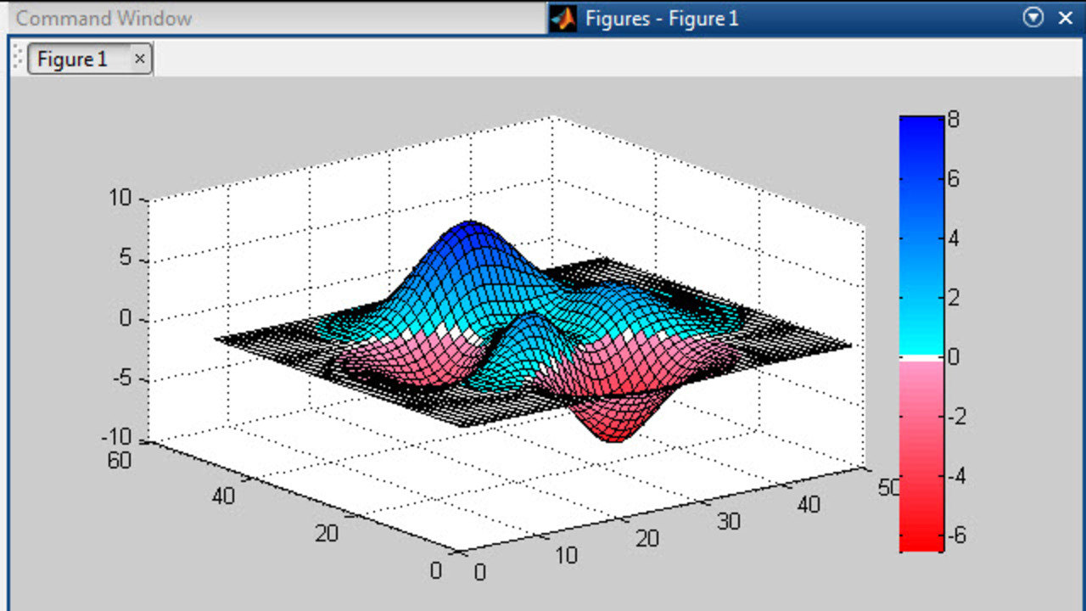This screenshot has height=611, width=1086.
Task: Click the z-axis tick label 10
Action: [120, 199]
